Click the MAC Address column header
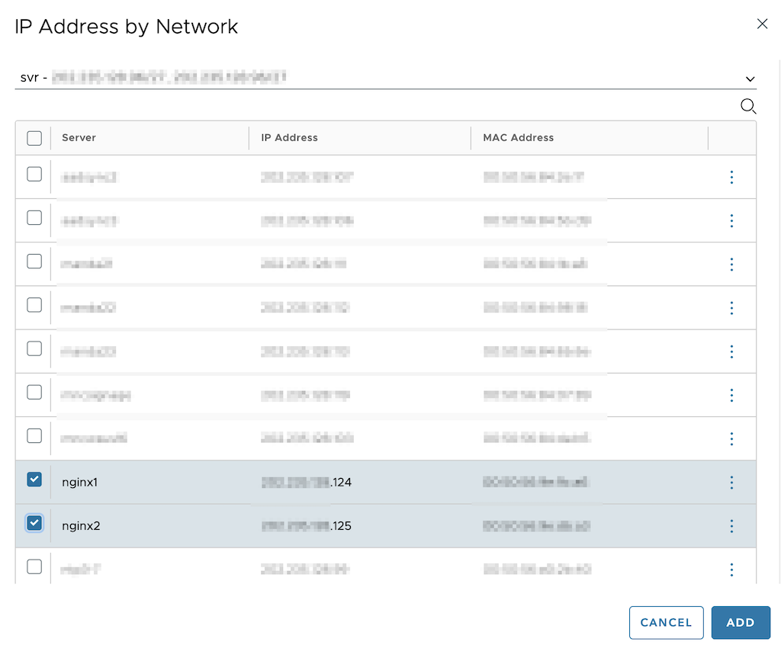Image resolution: width=781 pixels, height=658 pixels. (518, 137)
